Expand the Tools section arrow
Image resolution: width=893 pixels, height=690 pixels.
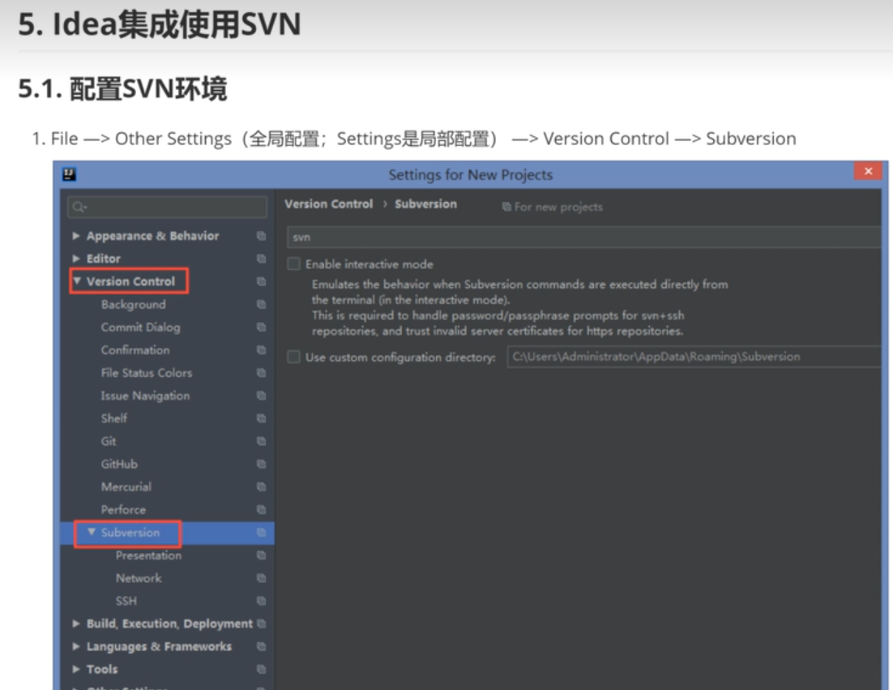(x=75, y=669)
